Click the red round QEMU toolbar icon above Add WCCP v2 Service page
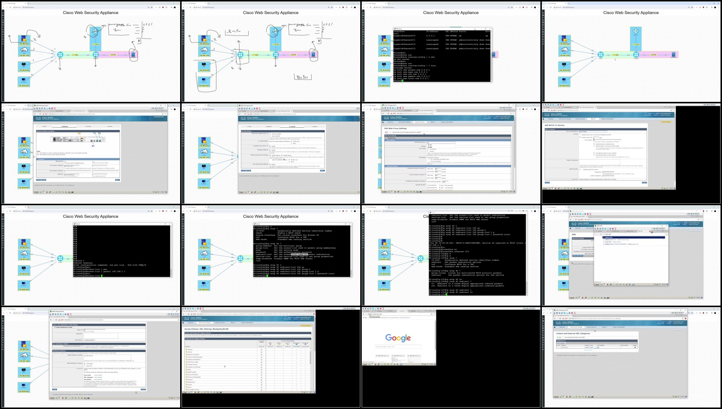 click(x=561, y=105)
